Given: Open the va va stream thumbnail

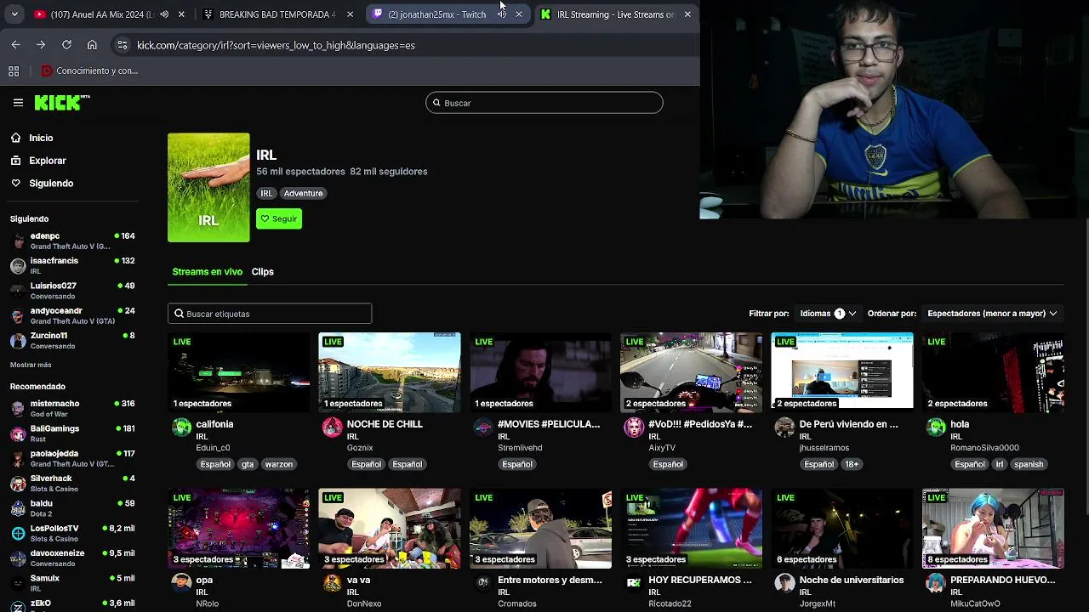Looking at the screenshot, I should tap(390, 528).
